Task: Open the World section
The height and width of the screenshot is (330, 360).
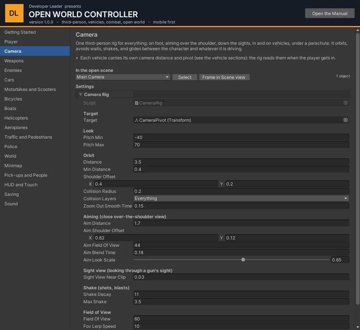Action: pos(35,156)
